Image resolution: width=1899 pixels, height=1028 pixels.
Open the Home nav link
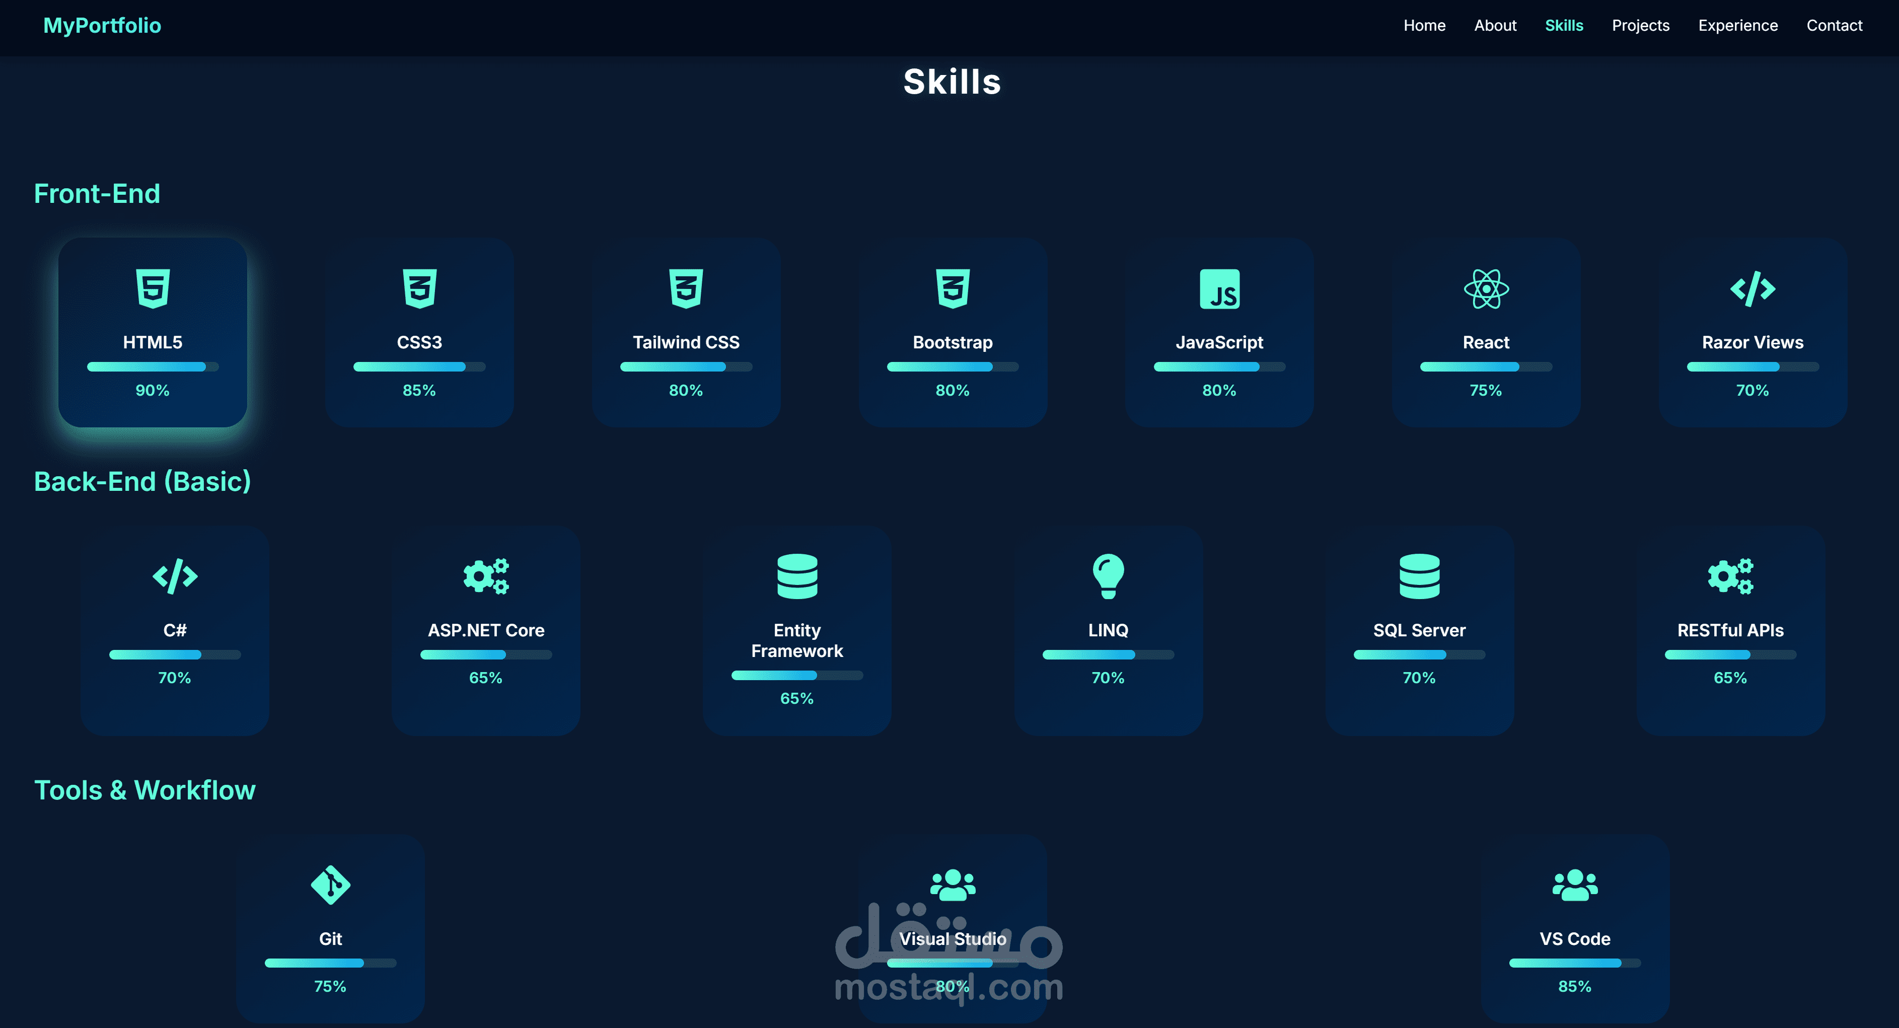(1424, 26)
